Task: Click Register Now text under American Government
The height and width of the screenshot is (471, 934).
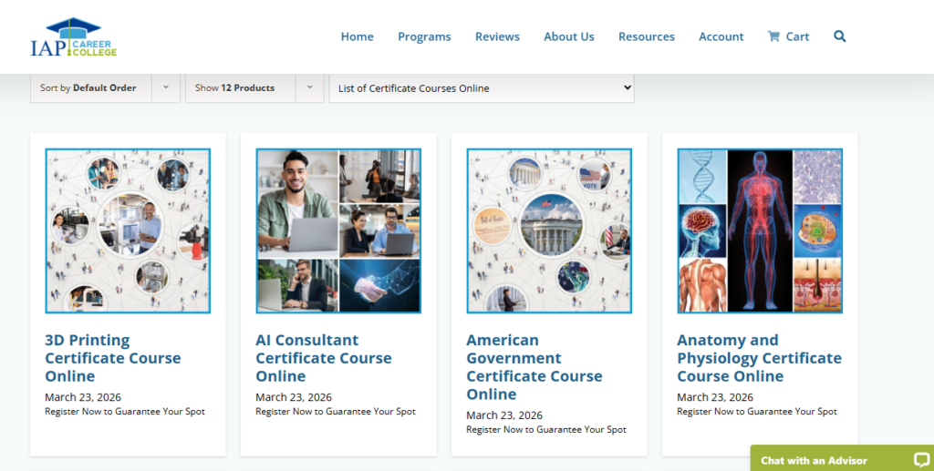Action: (546, 429)
